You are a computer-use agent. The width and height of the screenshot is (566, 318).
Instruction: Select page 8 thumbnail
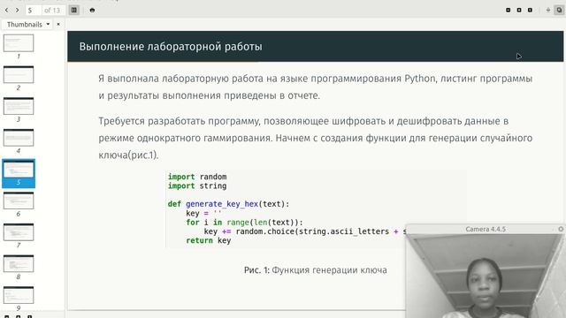point(19,264)
